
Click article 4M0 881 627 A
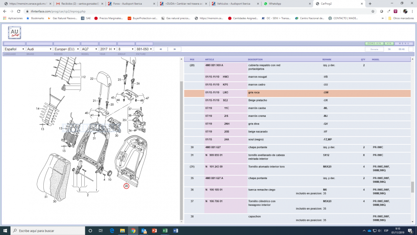point(214,178)
